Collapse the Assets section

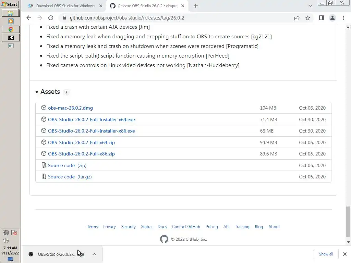pyautogui.click(x=37, y=92)
